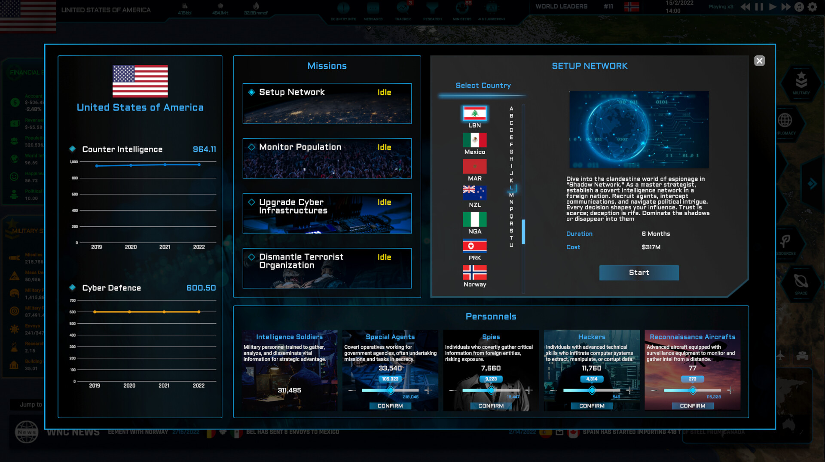This screenshot has height=462, width=825.
Task: Toggle the music note icon
Action: pyautogui.click(x=799, y=7)
